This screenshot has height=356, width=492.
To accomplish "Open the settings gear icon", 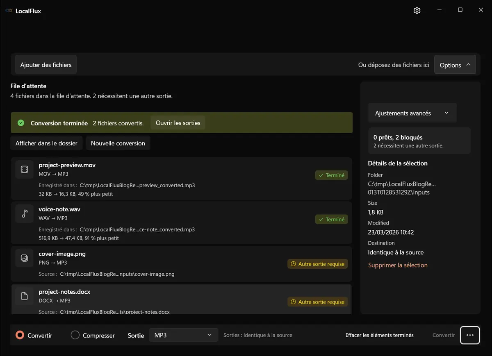I will click(x=417, y=10).
